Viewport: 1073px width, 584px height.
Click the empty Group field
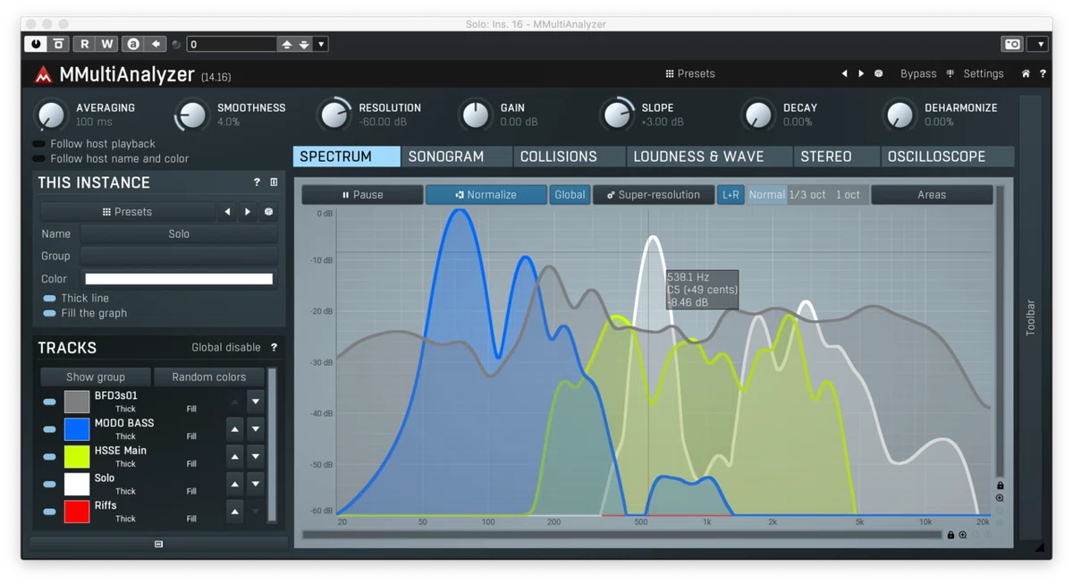[x=179, y=256]
